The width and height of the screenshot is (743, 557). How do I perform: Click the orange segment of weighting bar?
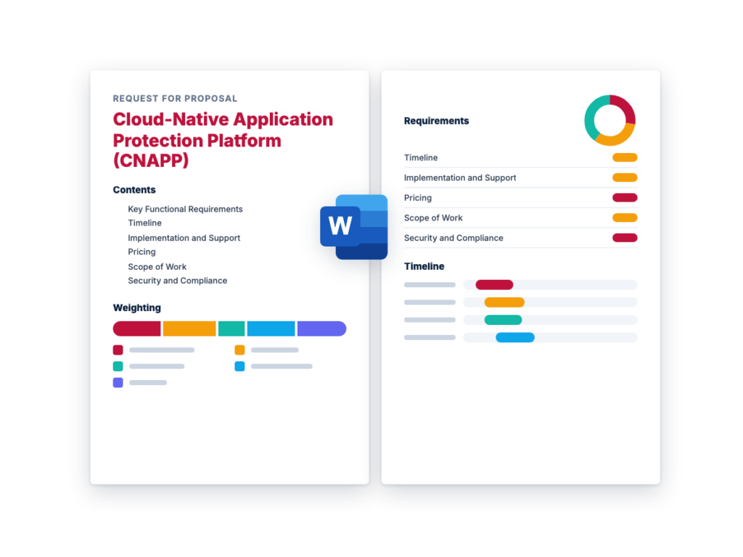tap(189, 329)
